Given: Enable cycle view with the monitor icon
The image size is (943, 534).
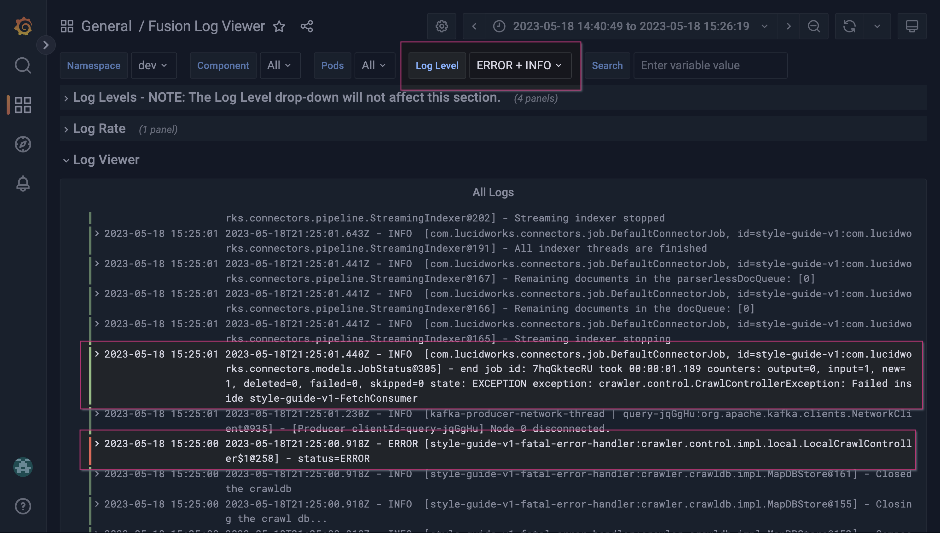Looking at the screenshot, I should (x=912, y=26).
